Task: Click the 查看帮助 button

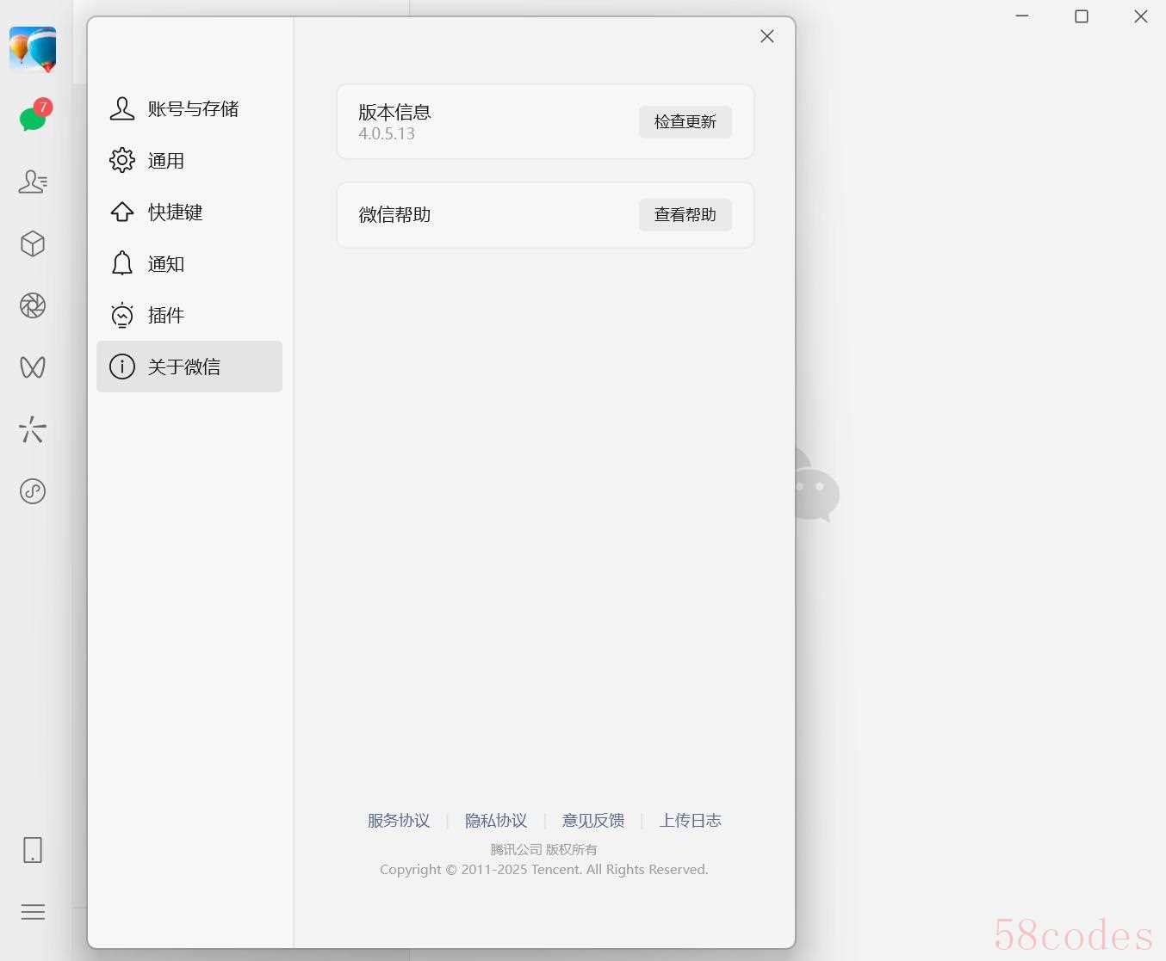Action: tap(685, 214)
